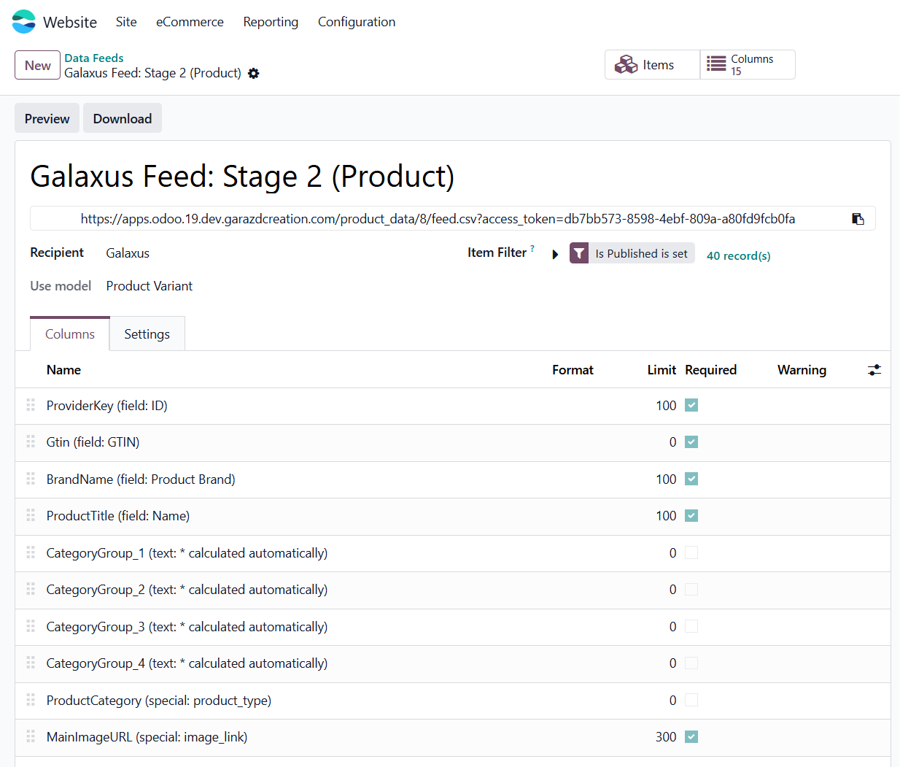Viewport: 900px width, 767px height.
Task: Toggle Required checkbox for ProductCategory
Action: coord(691,700)
